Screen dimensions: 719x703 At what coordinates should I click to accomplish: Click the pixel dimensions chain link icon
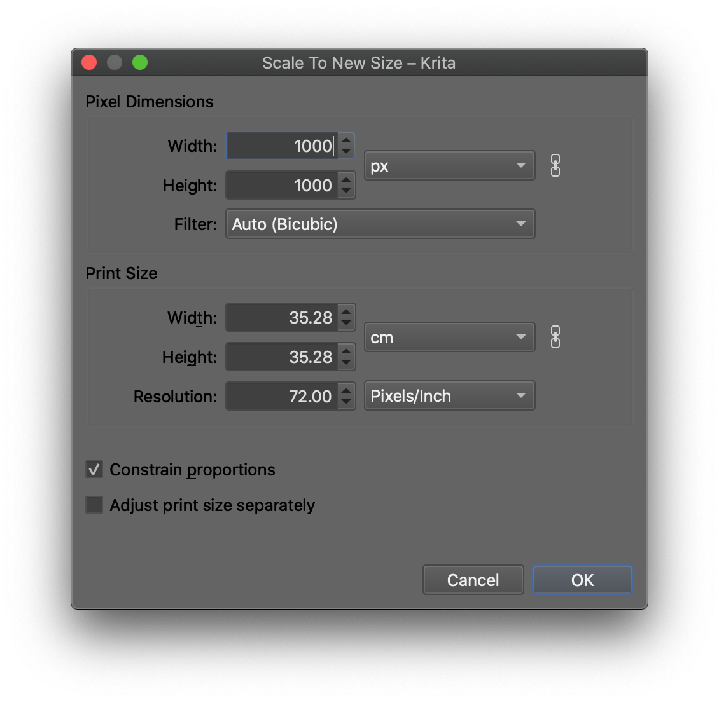(x=555, y=166)
